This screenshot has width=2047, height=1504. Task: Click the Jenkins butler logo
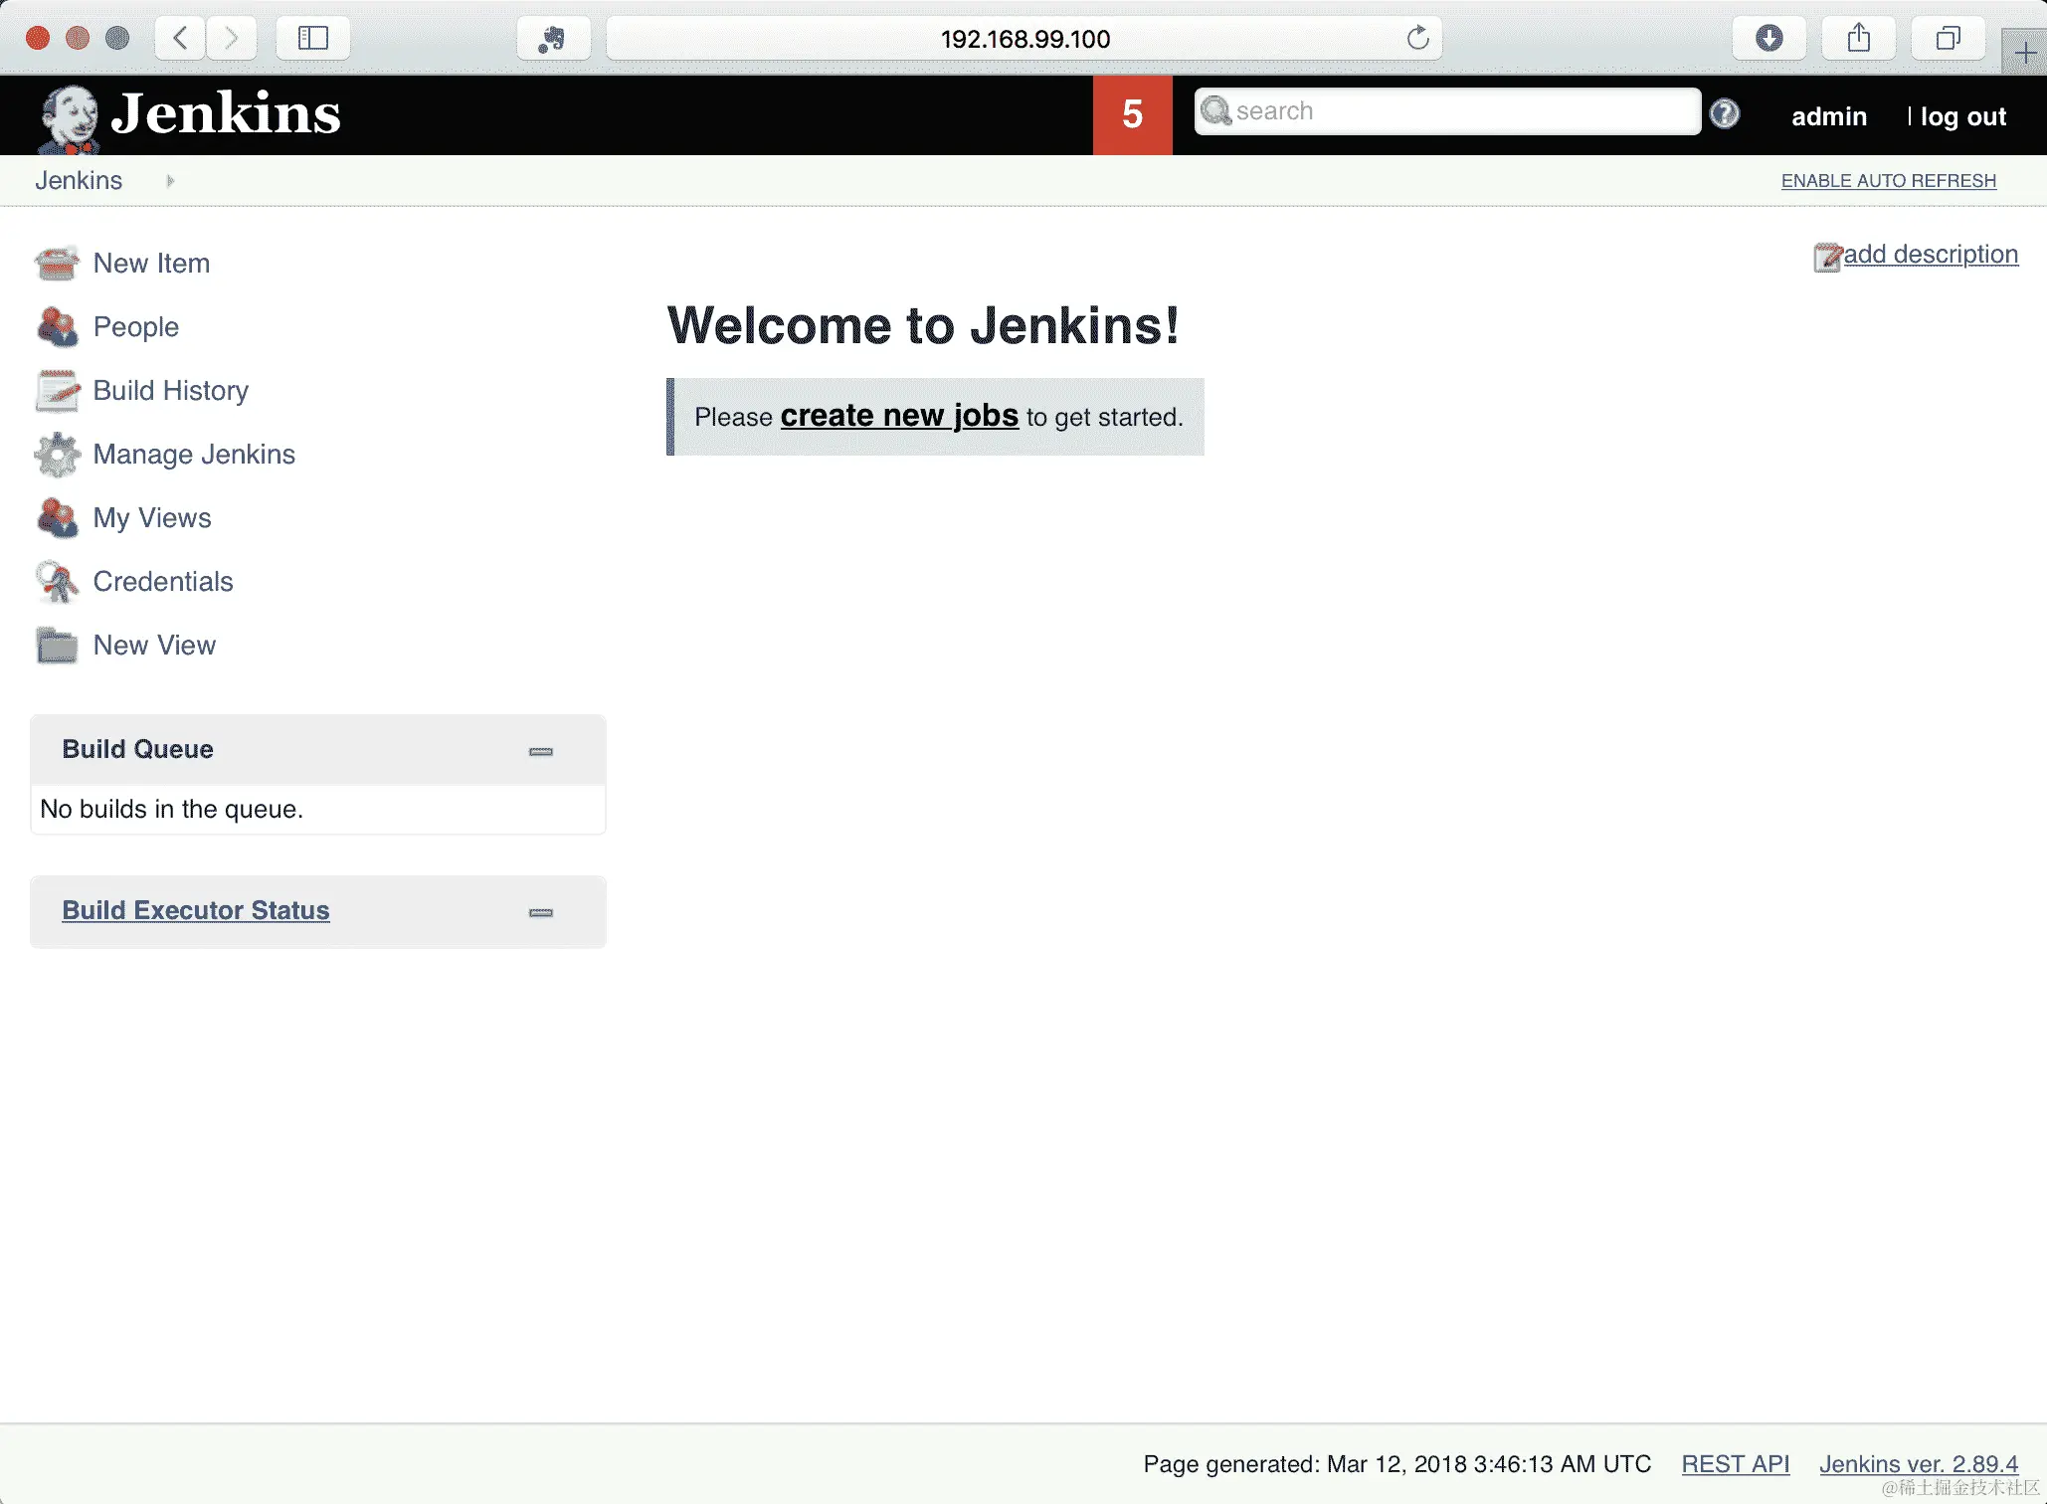point(68,117)
